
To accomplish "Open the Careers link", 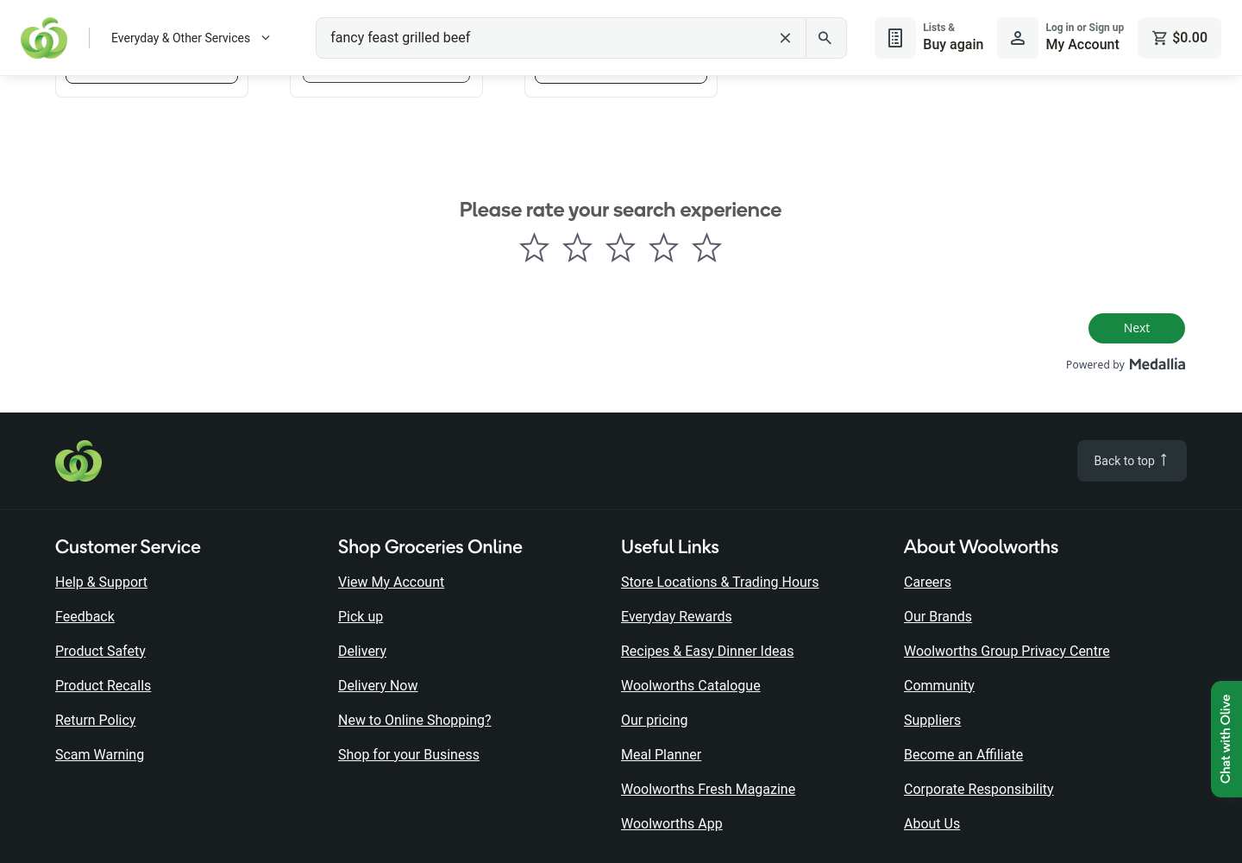I will pyautogui.click(x=927, y=582).
